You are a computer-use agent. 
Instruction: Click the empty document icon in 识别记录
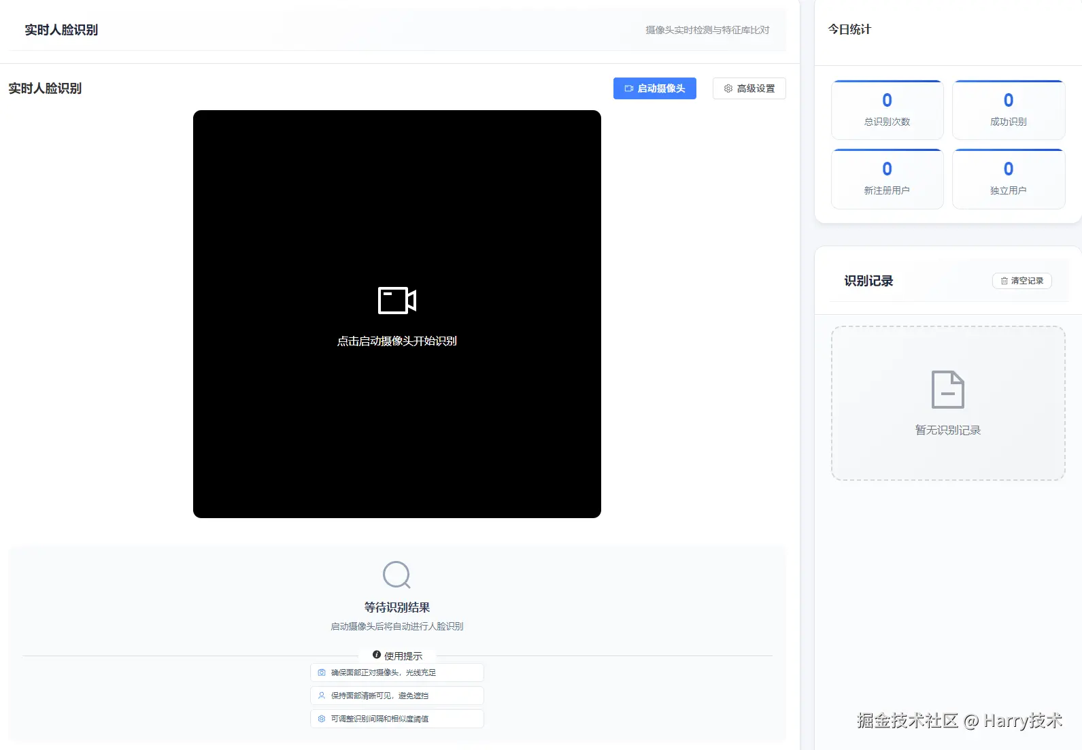pyautogui.click(x=948, y=390)
